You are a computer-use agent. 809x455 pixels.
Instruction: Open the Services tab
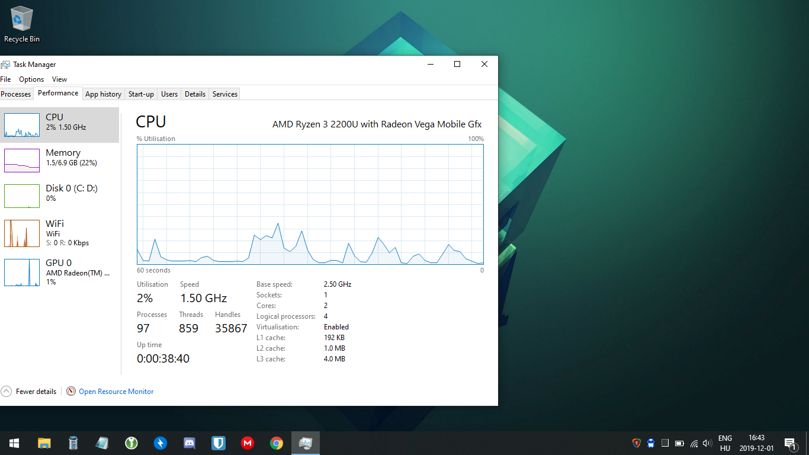pyautogui.click(x=225, y=94)
